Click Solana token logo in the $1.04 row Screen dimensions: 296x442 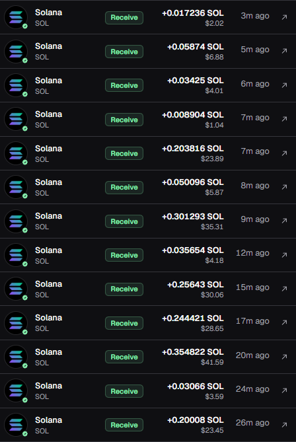16,119
